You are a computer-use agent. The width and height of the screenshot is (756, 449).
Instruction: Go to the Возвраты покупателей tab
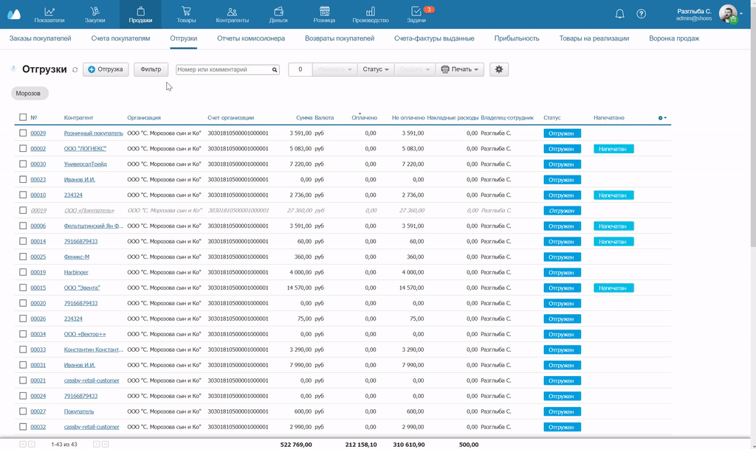(x=340, y=38)
